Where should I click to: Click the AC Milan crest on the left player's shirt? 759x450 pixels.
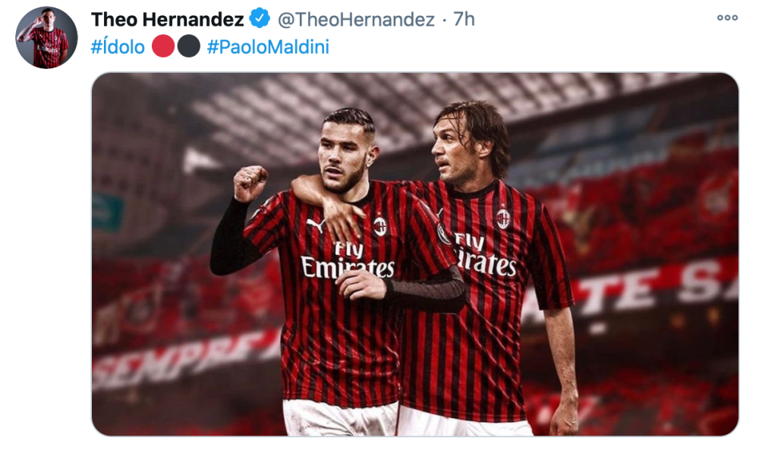click(x=380, y=226)
